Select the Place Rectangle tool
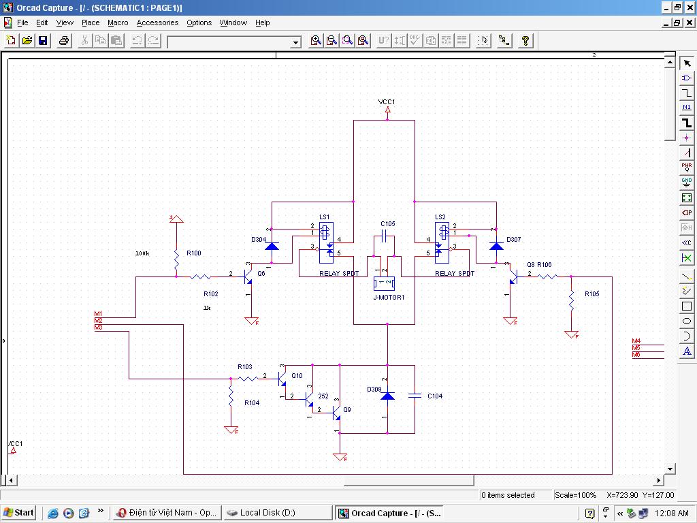697x523 pixels. pos(687,306)
